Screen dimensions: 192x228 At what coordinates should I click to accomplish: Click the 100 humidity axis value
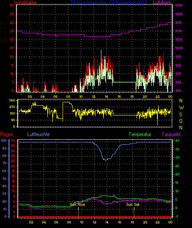tap(4, 140)
